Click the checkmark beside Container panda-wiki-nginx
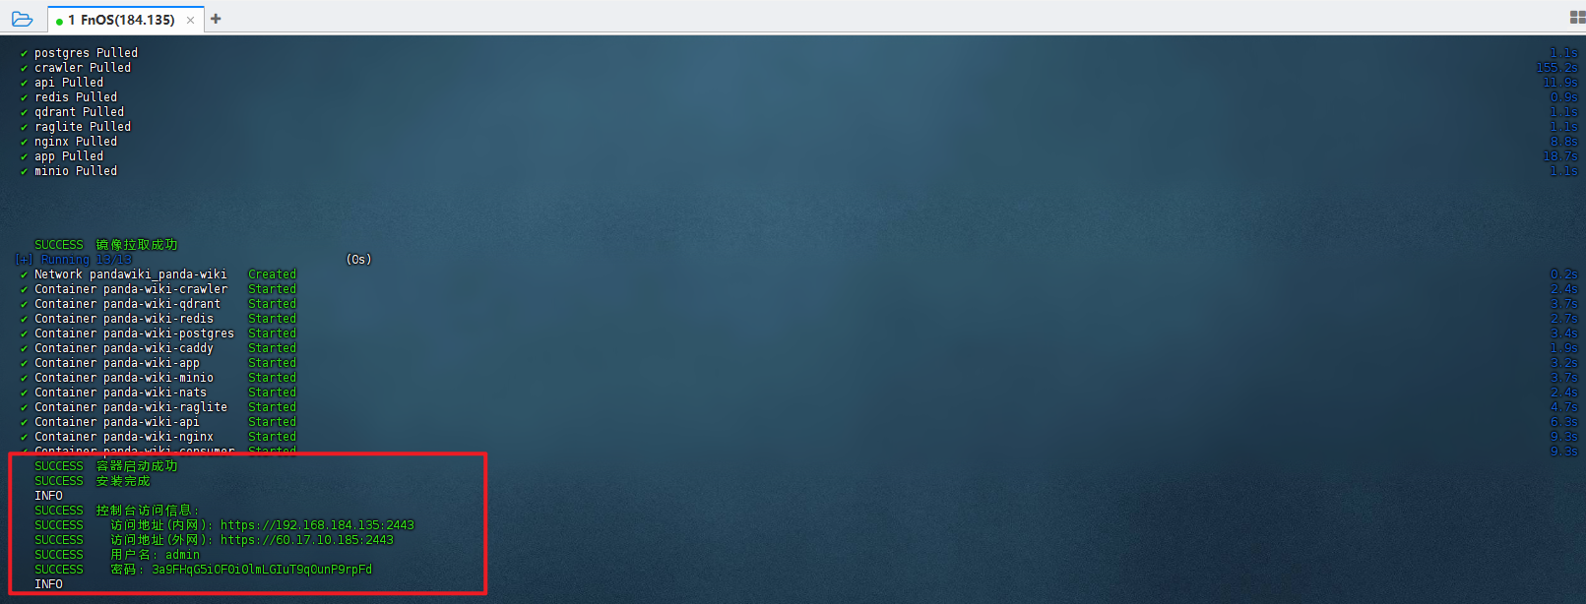 point(24,438)
